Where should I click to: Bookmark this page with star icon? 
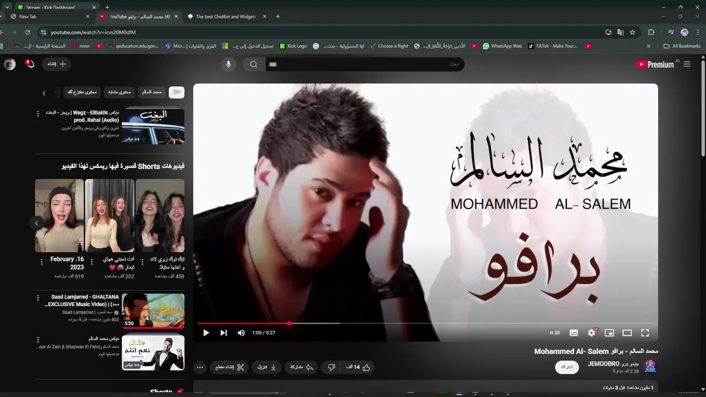633,33
